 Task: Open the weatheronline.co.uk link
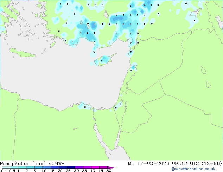click(x=193, y=169)
